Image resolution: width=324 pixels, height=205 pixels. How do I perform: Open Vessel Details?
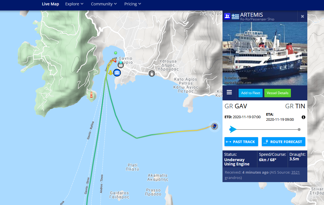[278, 93]
